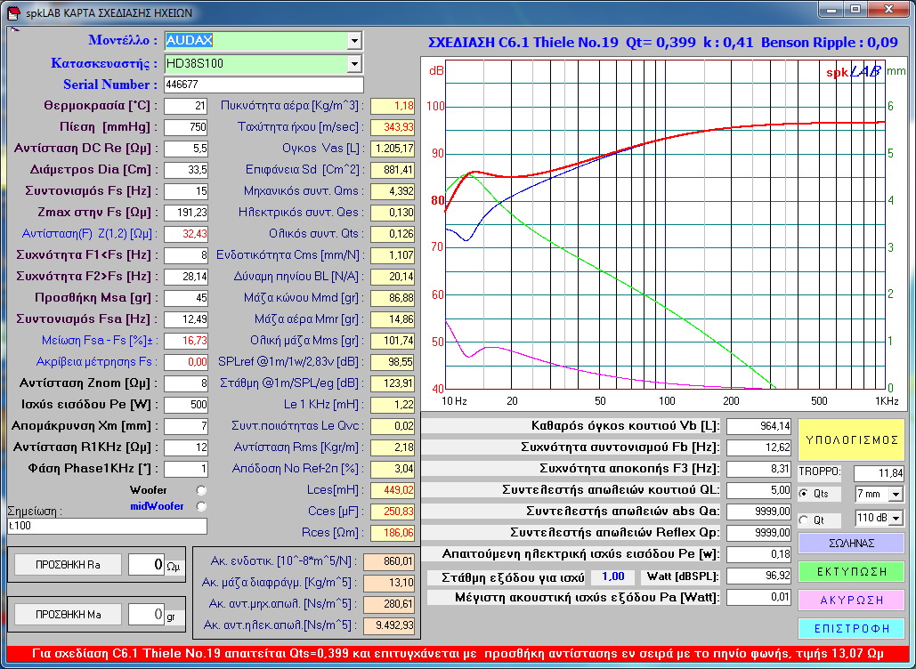Expand the 7 mm dropdown
This screenshot has width=916, height=669.
(896, 494)
